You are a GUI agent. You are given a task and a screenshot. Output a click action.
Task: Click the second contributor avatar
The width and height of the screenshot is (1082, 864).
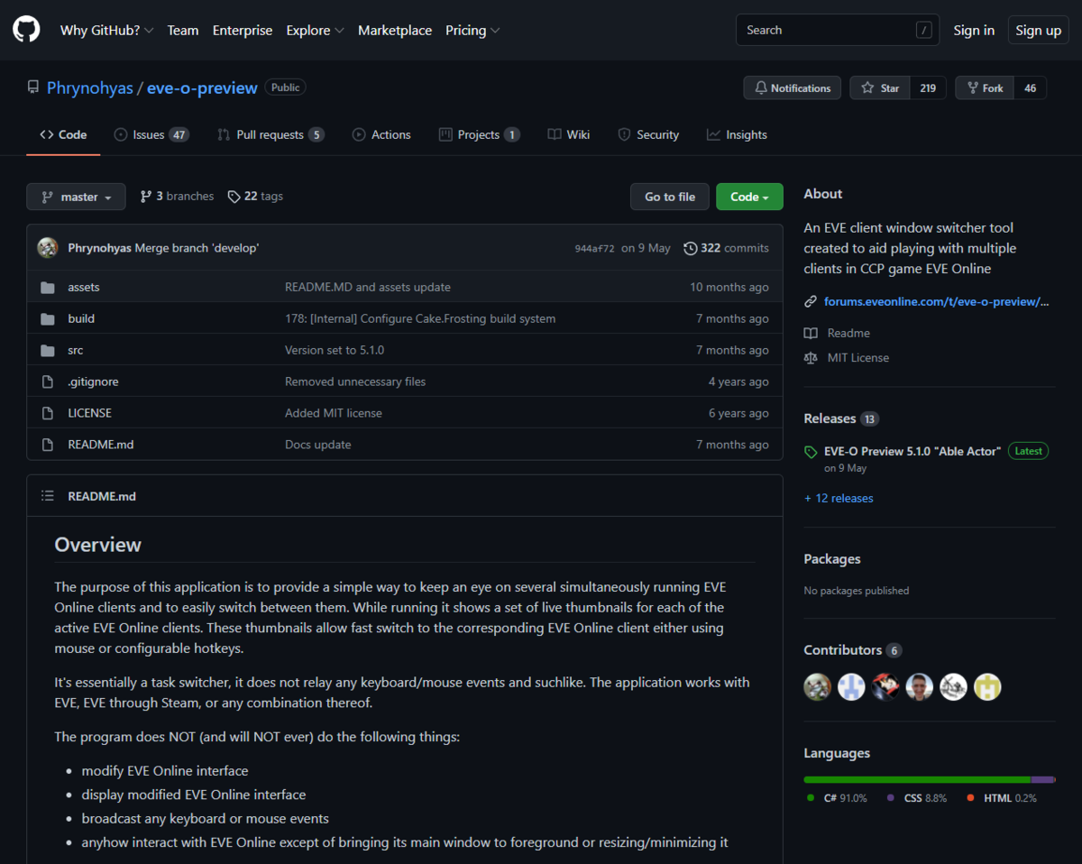click(851, 687)
